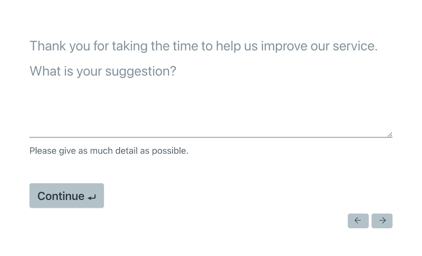Click the word 'suggestion?' in the question

(141, 72)
